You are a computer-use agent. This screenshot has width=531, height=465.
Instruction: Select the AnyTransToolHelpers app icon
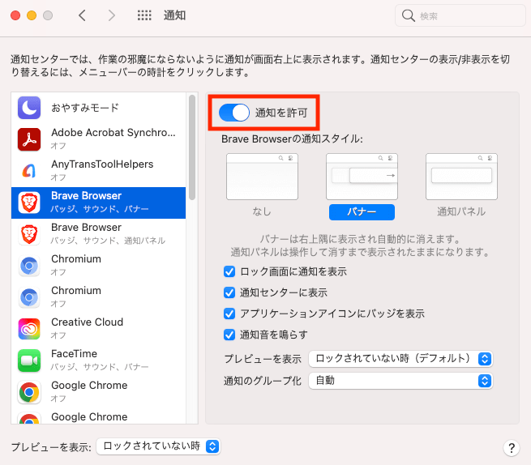[29, 171]
